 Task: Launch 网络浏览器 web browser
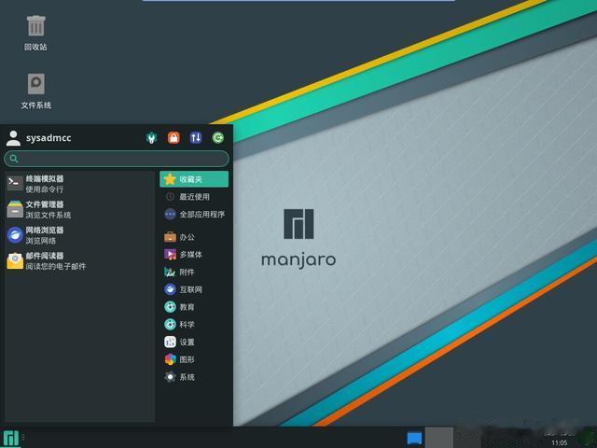coord(80,235)
